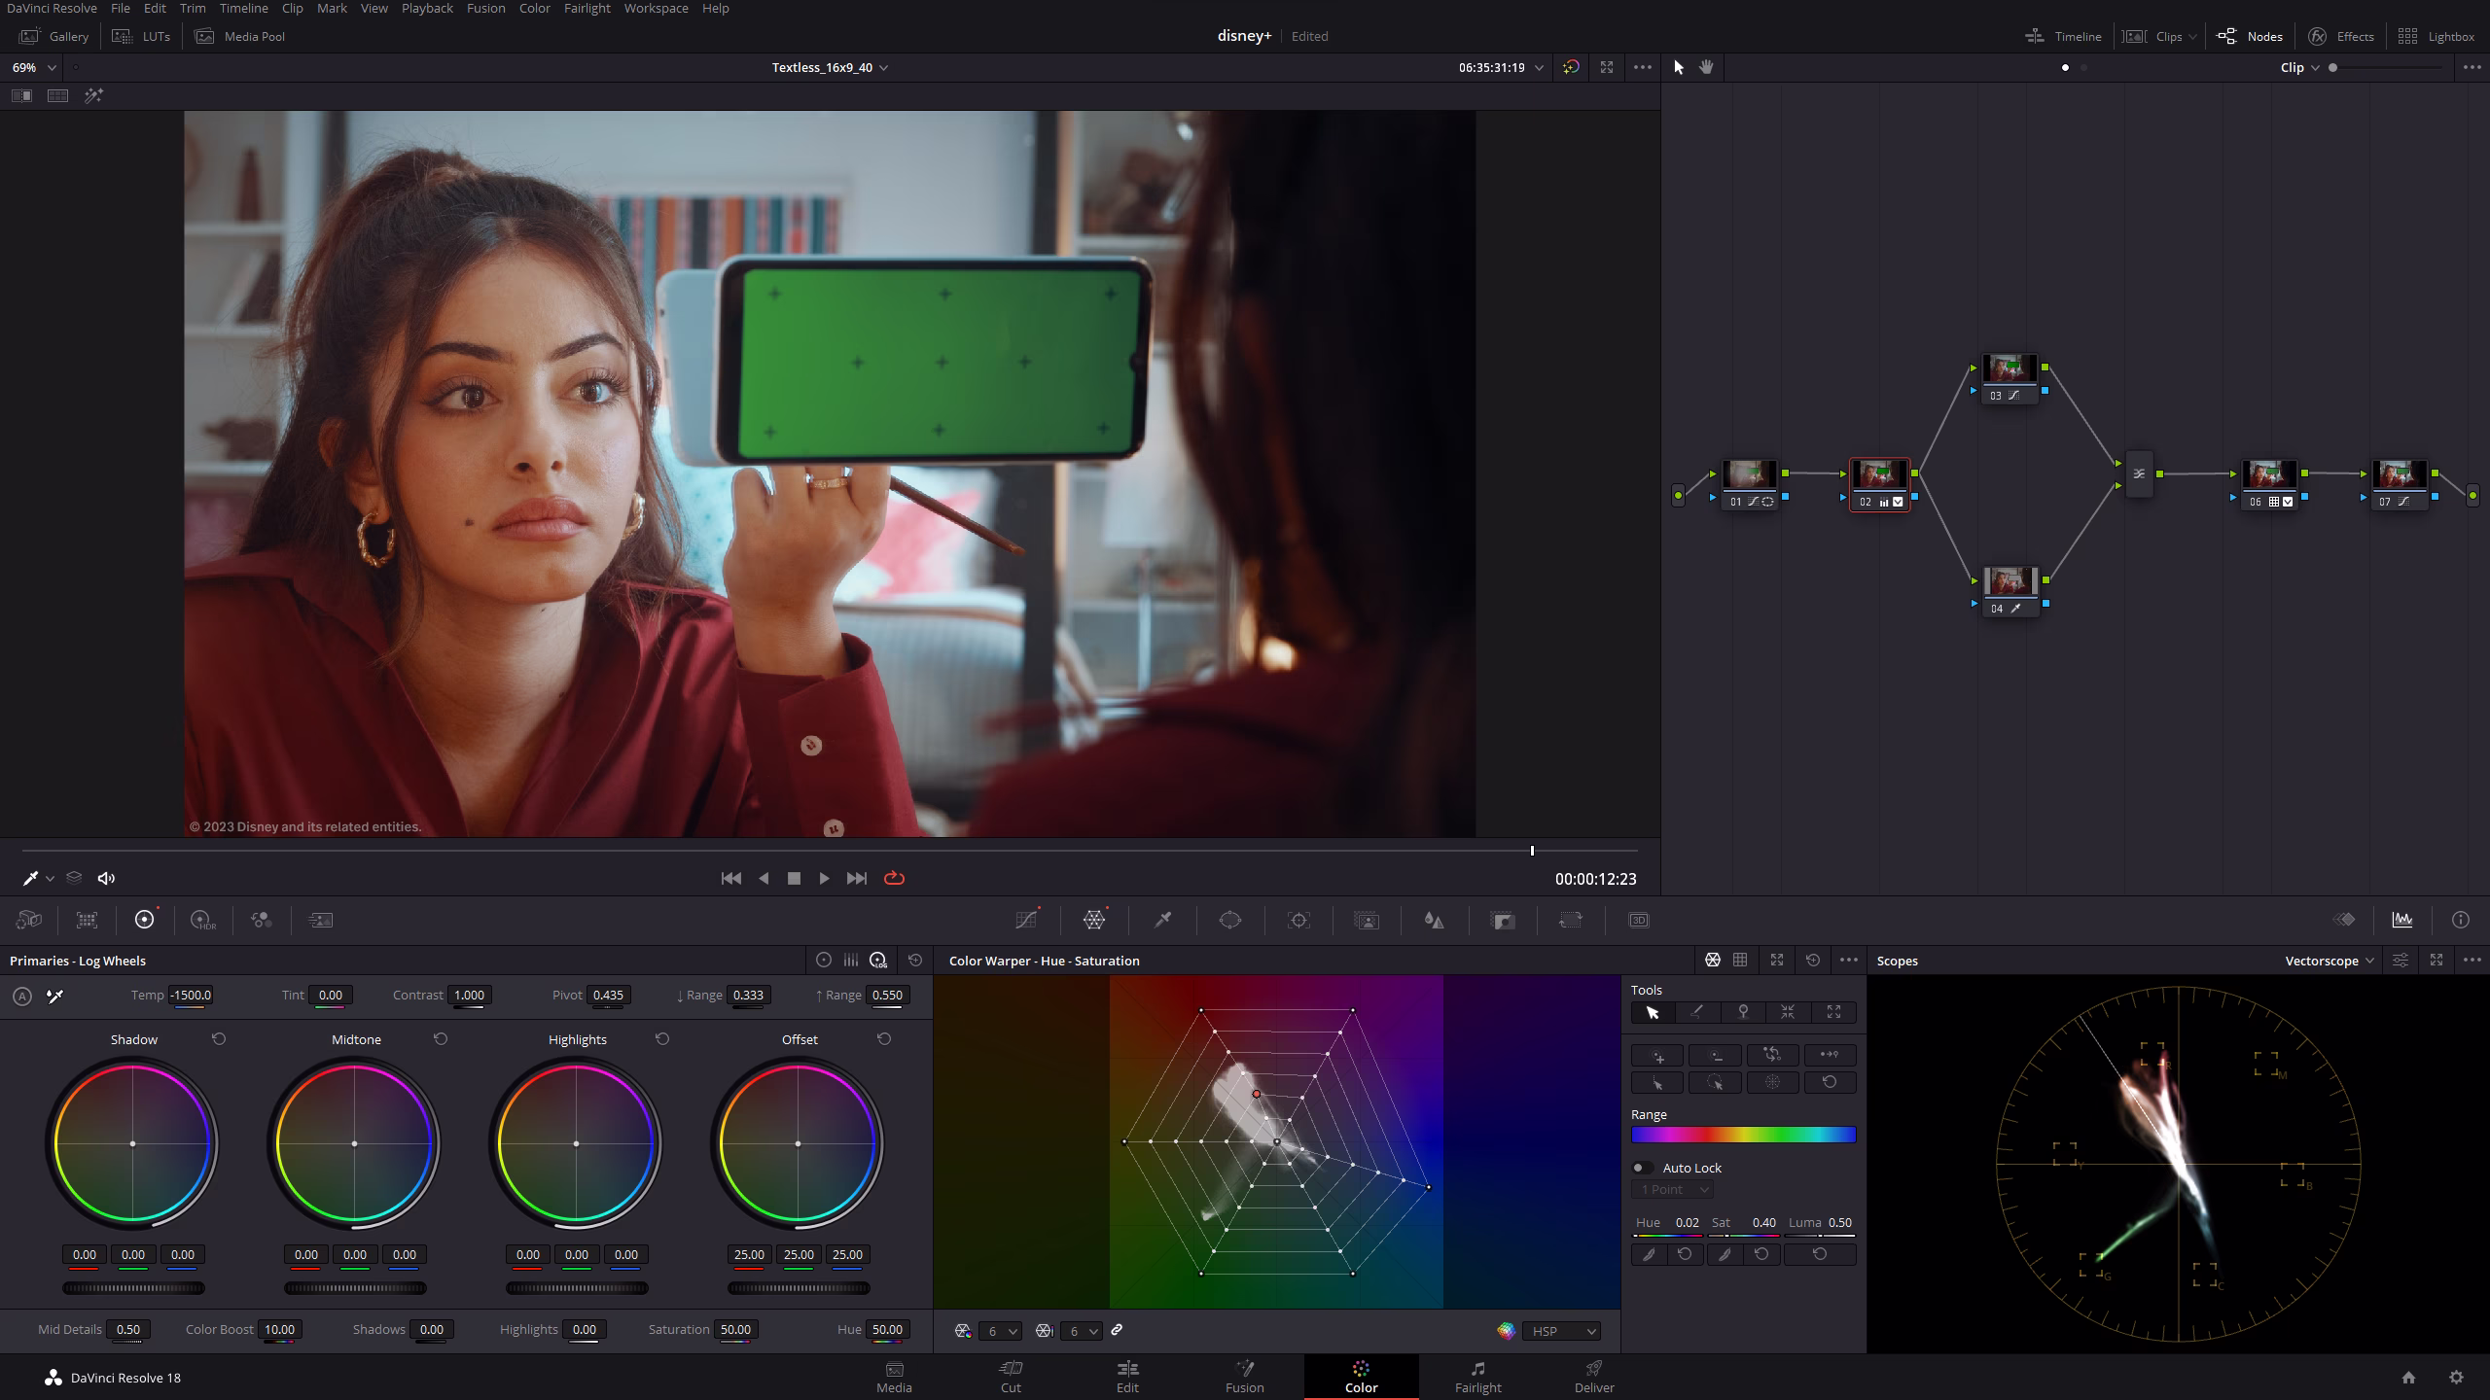This screenshot has height=1400, width=2490.
Task: Toggle the highlight check on node 06
Action: (2288, 502)
